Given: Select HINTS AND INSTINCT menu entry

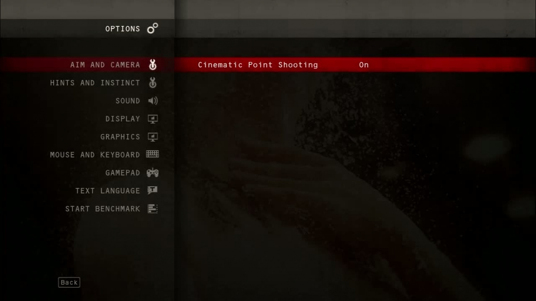Looking at the screenshot, I should pos(95,83).
